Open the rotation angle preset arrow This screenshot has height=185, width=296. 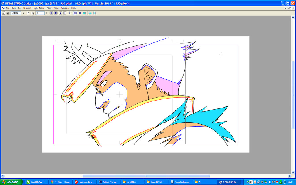(47, 13)
